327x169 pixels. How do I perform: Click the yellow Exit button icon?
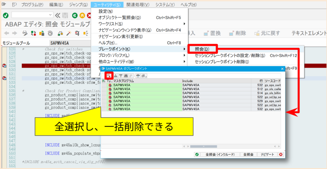pos(82,15)
